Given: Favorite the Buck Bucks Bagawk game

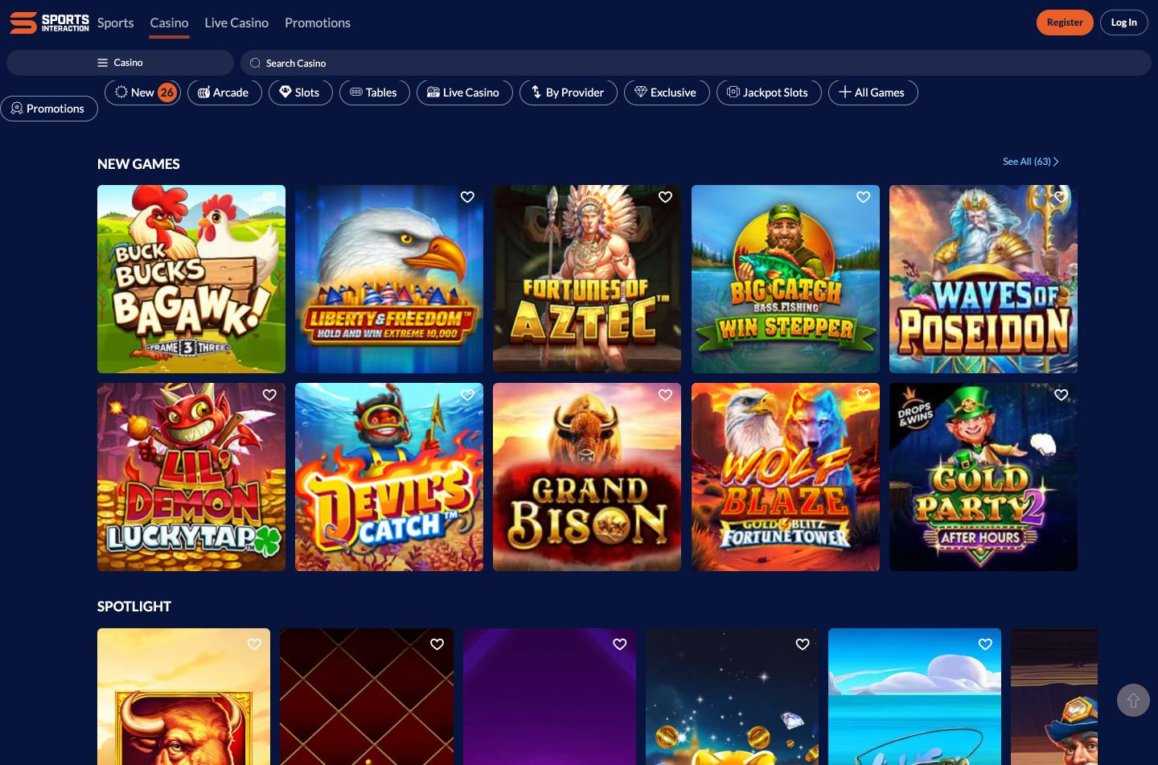Looking at the screenshot, I should click(x=269, y=197).
